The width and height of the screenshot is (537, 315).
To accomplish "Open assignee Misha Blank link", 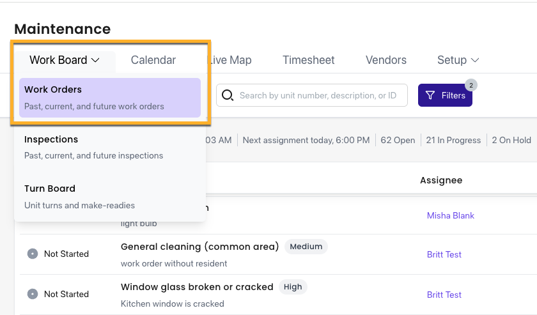I will point(450,215).
